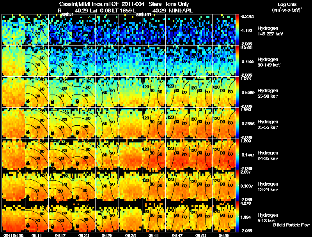Click the -1.163 color scale value

click(246, 30)
